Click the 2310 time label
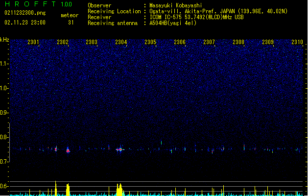This screenshot has height=196, width=308. pos(297,42)
